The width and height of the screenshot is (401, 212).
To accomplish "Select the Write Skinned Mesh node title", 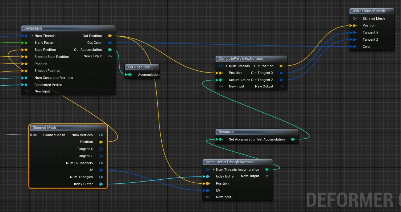I will 369,11.
